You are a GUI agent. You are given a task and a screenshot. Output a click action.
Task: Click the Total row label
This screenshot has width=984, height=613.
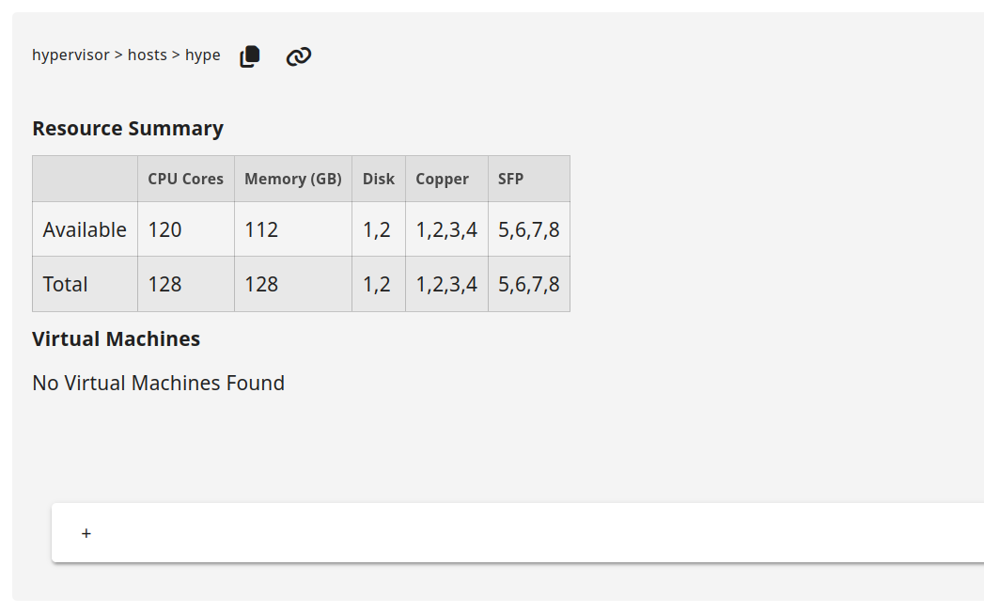pyautogui.click(x=66, y=284)
